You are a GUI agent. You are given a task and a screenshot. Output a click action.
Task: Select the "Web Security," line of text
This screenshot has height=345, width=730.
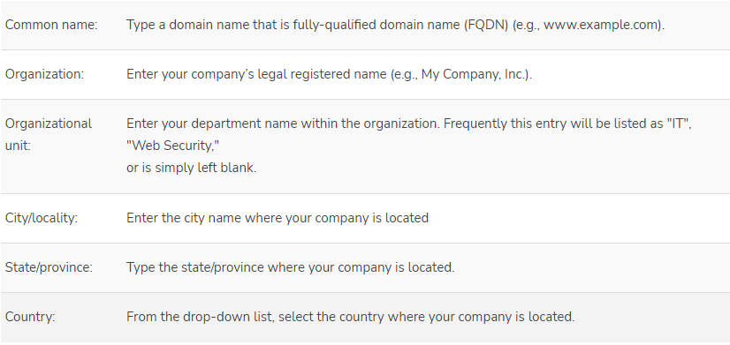point(172,146)
